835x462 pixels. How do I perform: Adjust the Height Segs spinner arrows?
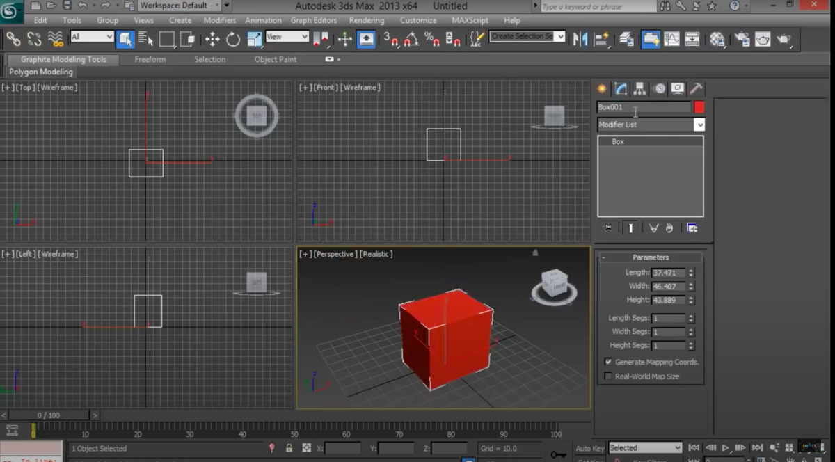[x=691, y=346]
